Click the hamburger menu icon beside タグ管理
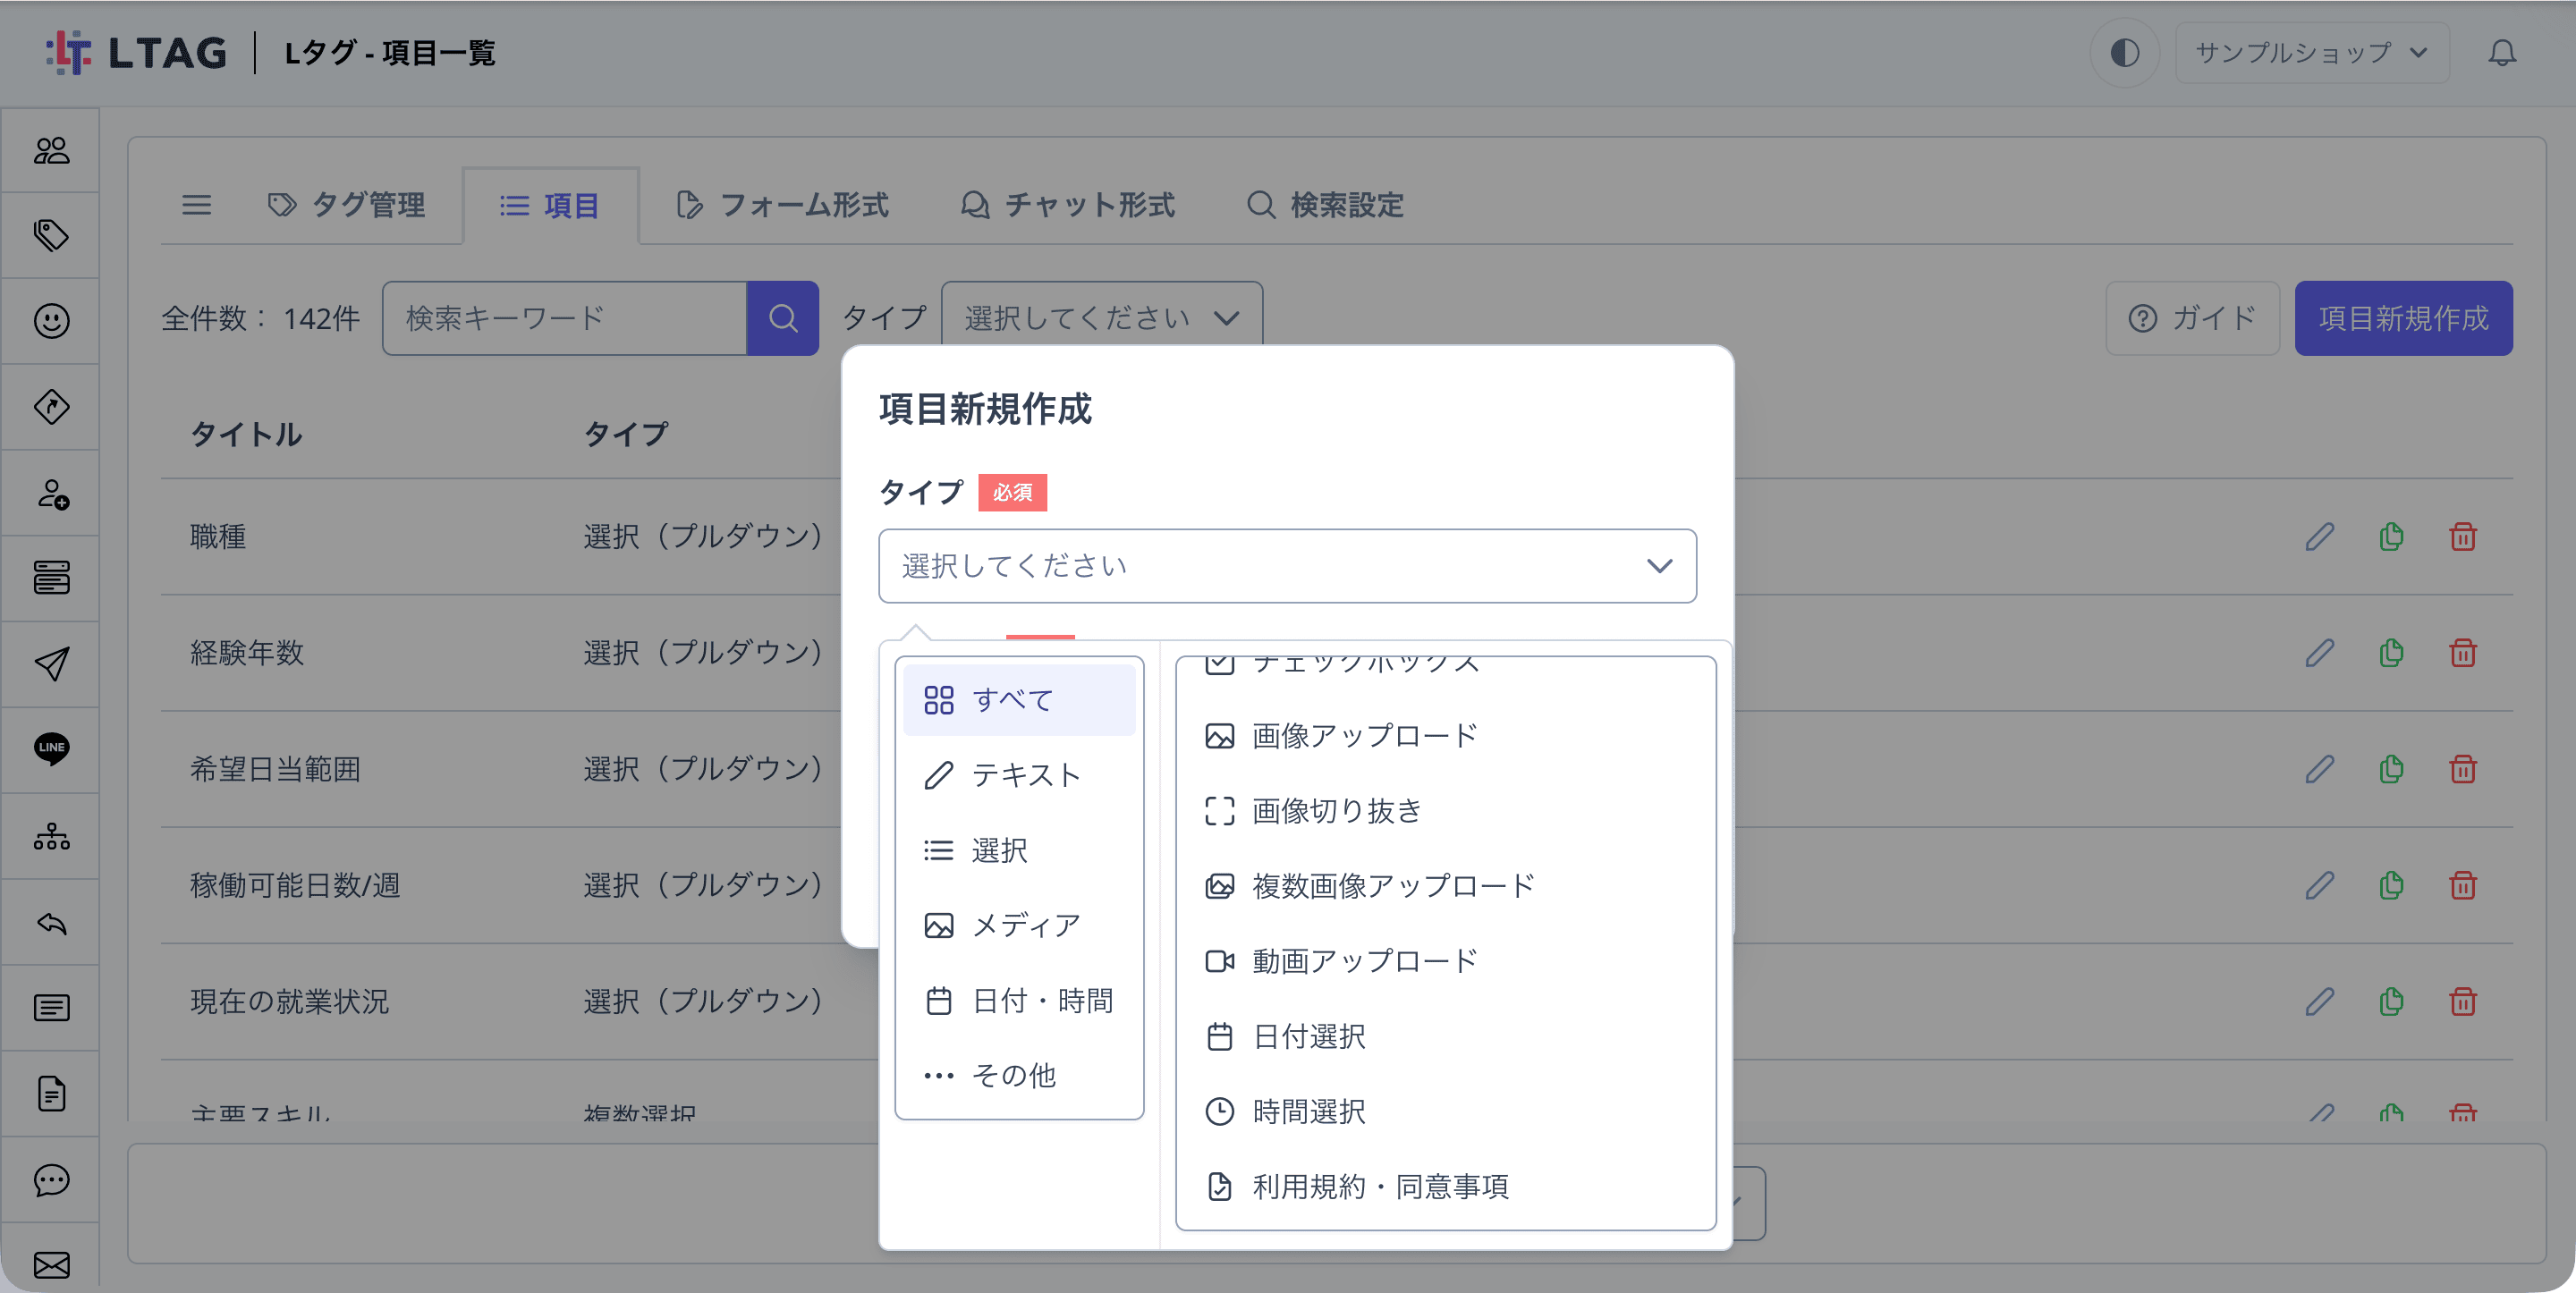Viewport: 2576px width, 1293px height. (x=196, y=205)
